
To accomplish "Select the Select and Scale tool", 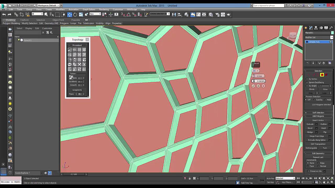I will point(81,15).
